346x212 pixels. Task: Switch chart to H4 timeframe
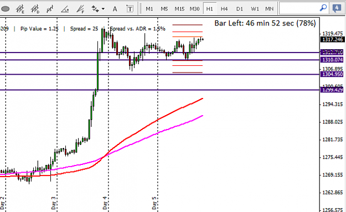(x=224, y=9)
